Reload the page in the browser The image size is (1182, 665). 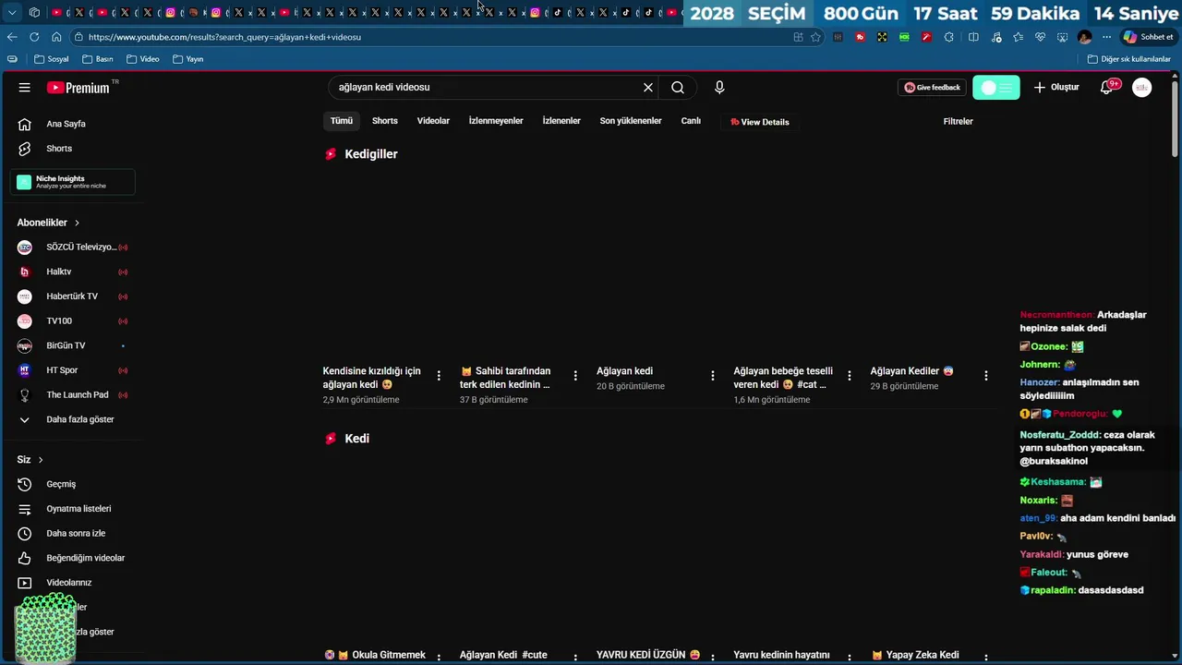coord(34,37)
